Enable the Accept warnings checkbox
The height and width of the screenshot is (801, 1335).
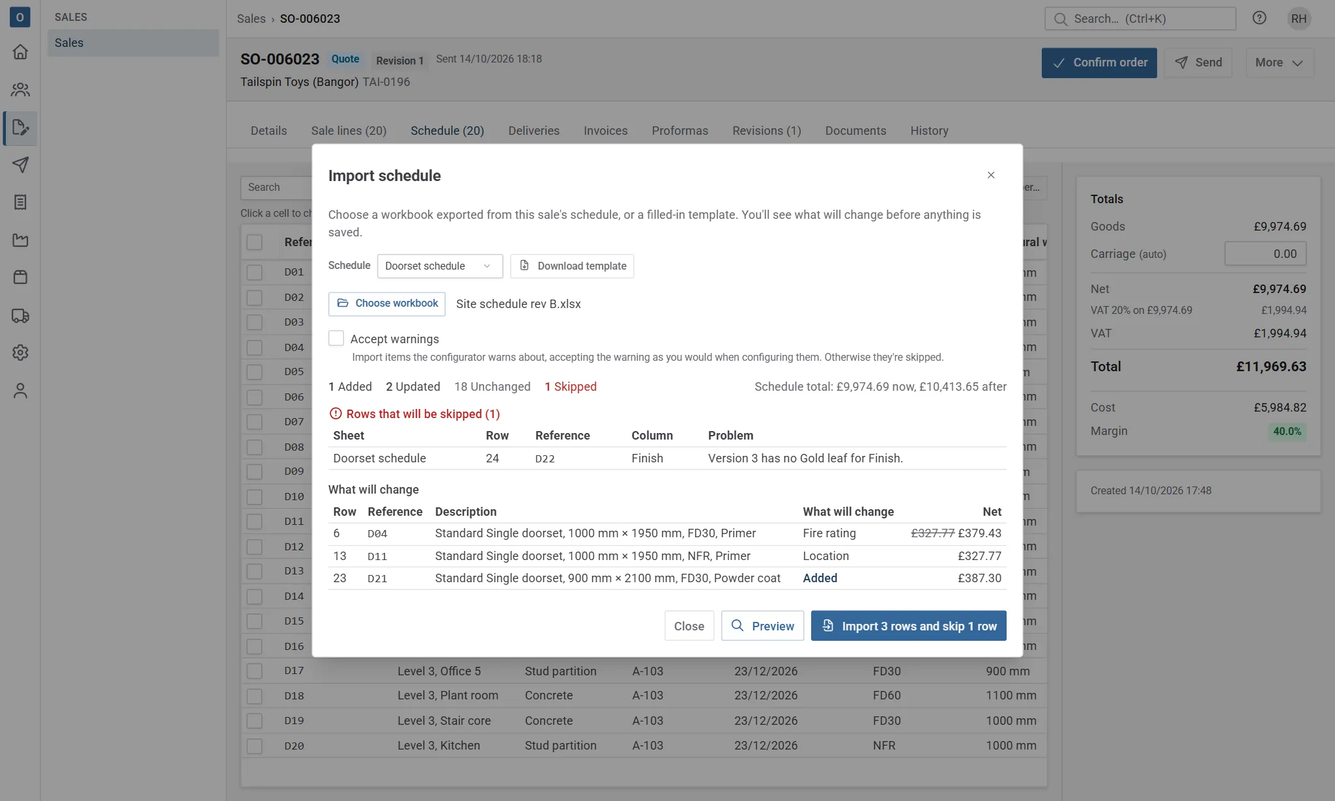[x=336, y=339]
